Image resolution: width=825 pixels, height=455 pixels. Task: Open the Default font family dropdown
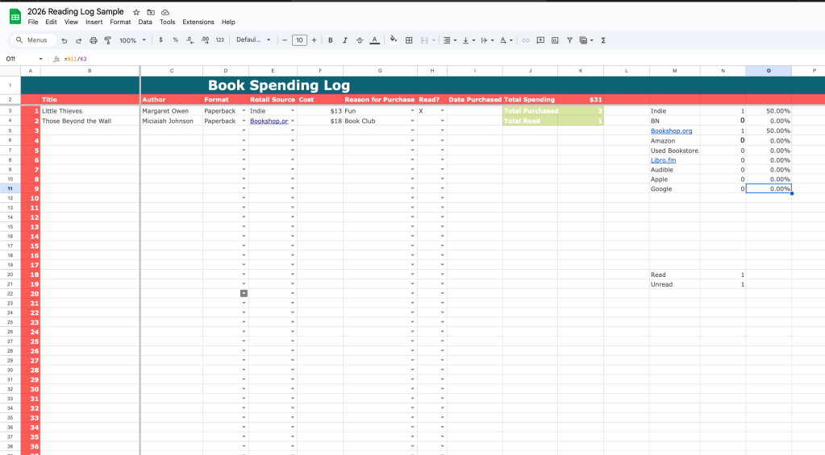tap(252, 40)
